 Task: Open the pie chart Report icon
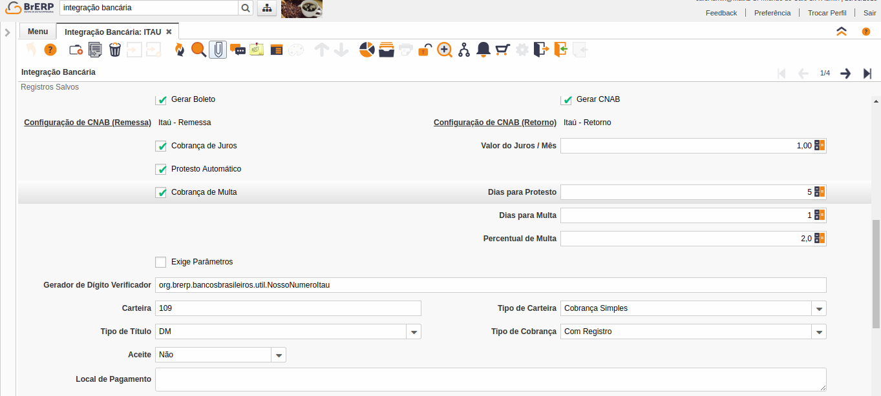pyautogui.click(x=367, y=50)
